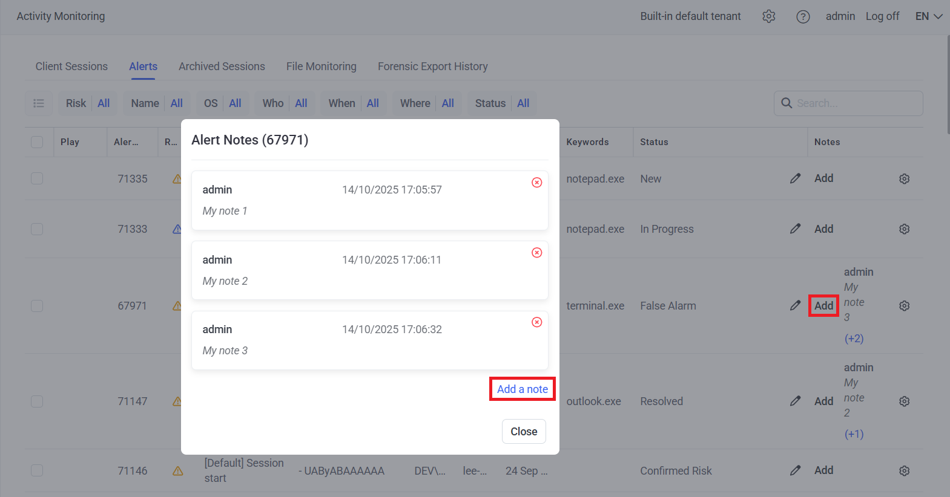This screenshot has width=950, height=497.
Task: Expand the EN language dropdown
Action: pyautogui.click(x=928, y=16)
